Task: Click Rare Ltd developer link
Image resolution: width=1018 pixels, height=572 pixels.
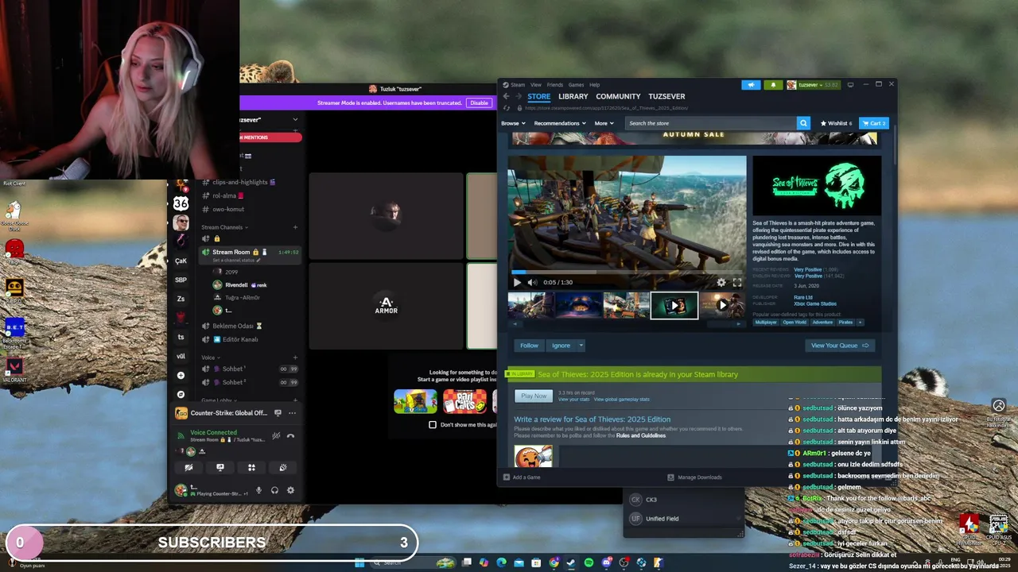Action: coord(803,298)
